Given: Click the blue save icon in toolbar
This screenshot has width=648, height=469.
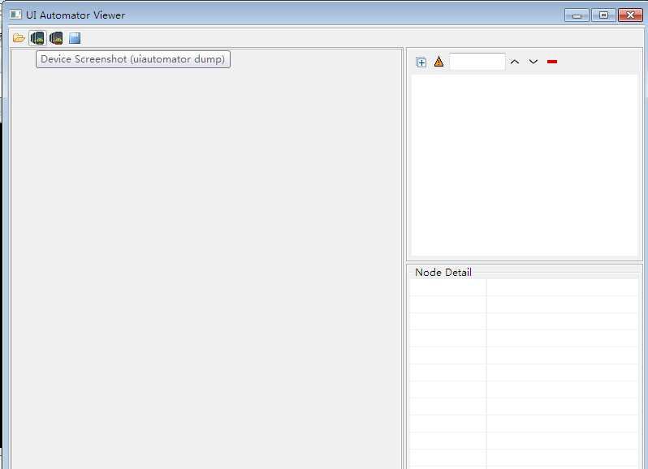Looking at the screenshot, I should pos(75,38).
